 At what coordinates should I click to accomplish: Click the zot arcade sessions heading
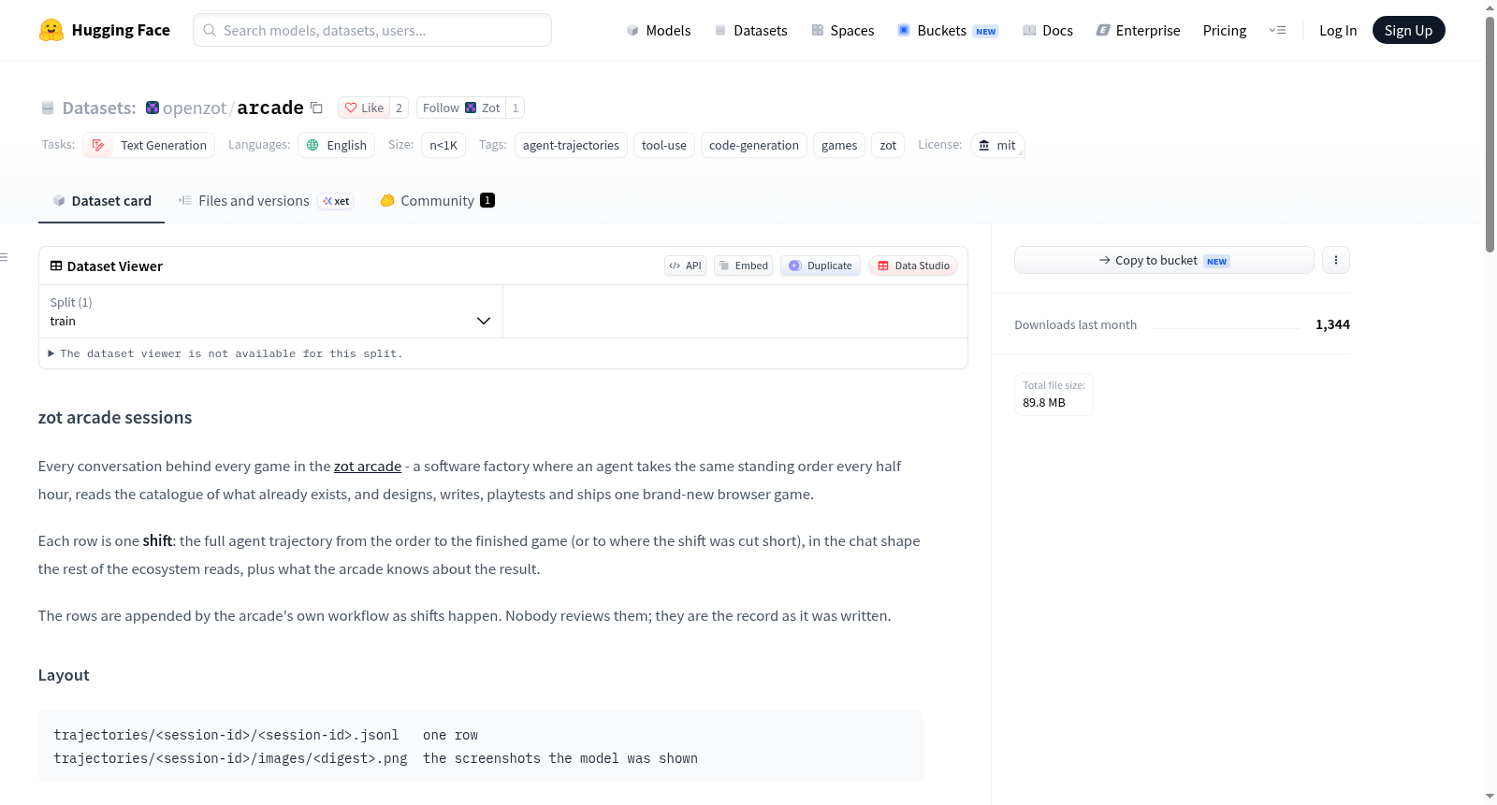[x=115, y=417]
